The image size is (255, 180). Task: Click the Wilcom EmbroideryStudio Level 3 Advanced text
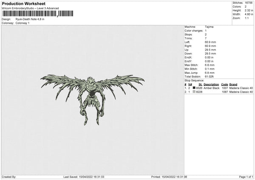tap(30, 8)
